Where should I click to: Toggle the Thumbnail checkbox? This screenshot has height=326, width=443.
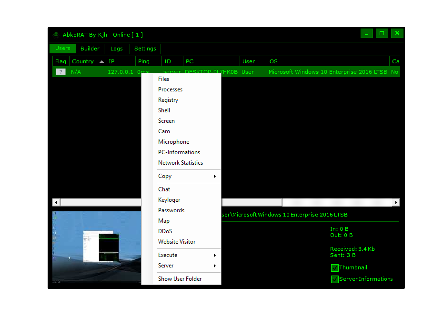[335, 268]
